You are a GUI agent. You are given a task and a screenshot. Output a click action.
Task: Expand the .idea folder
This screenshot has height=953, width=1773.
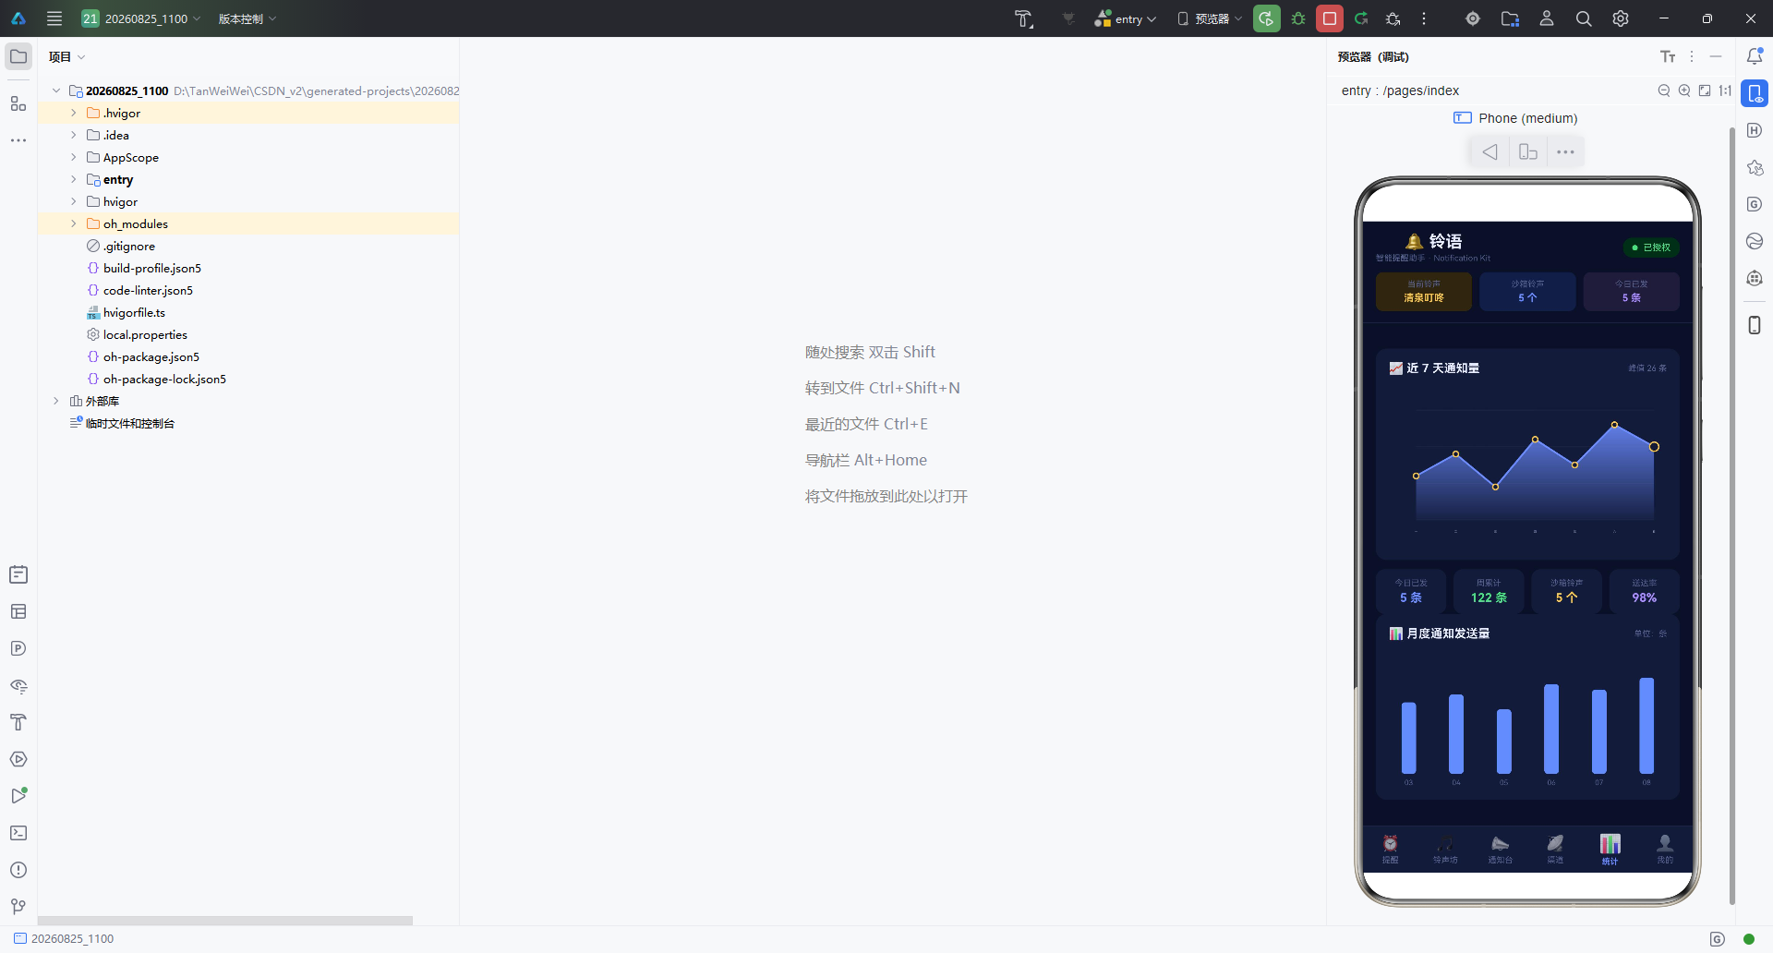(x=74, y=135)
